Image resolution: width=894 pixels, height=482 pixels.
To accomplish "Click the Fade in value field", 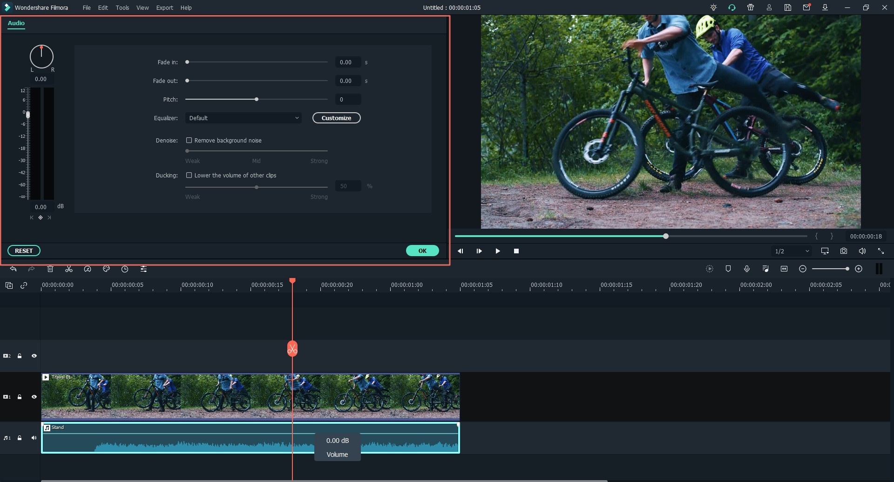I will (x=347, y=62).
